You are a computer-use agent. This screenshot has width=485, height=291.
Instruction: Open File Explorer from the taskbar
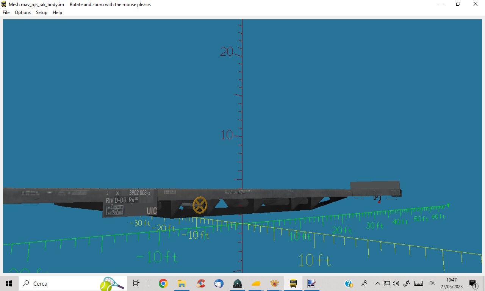click(182, 283)
